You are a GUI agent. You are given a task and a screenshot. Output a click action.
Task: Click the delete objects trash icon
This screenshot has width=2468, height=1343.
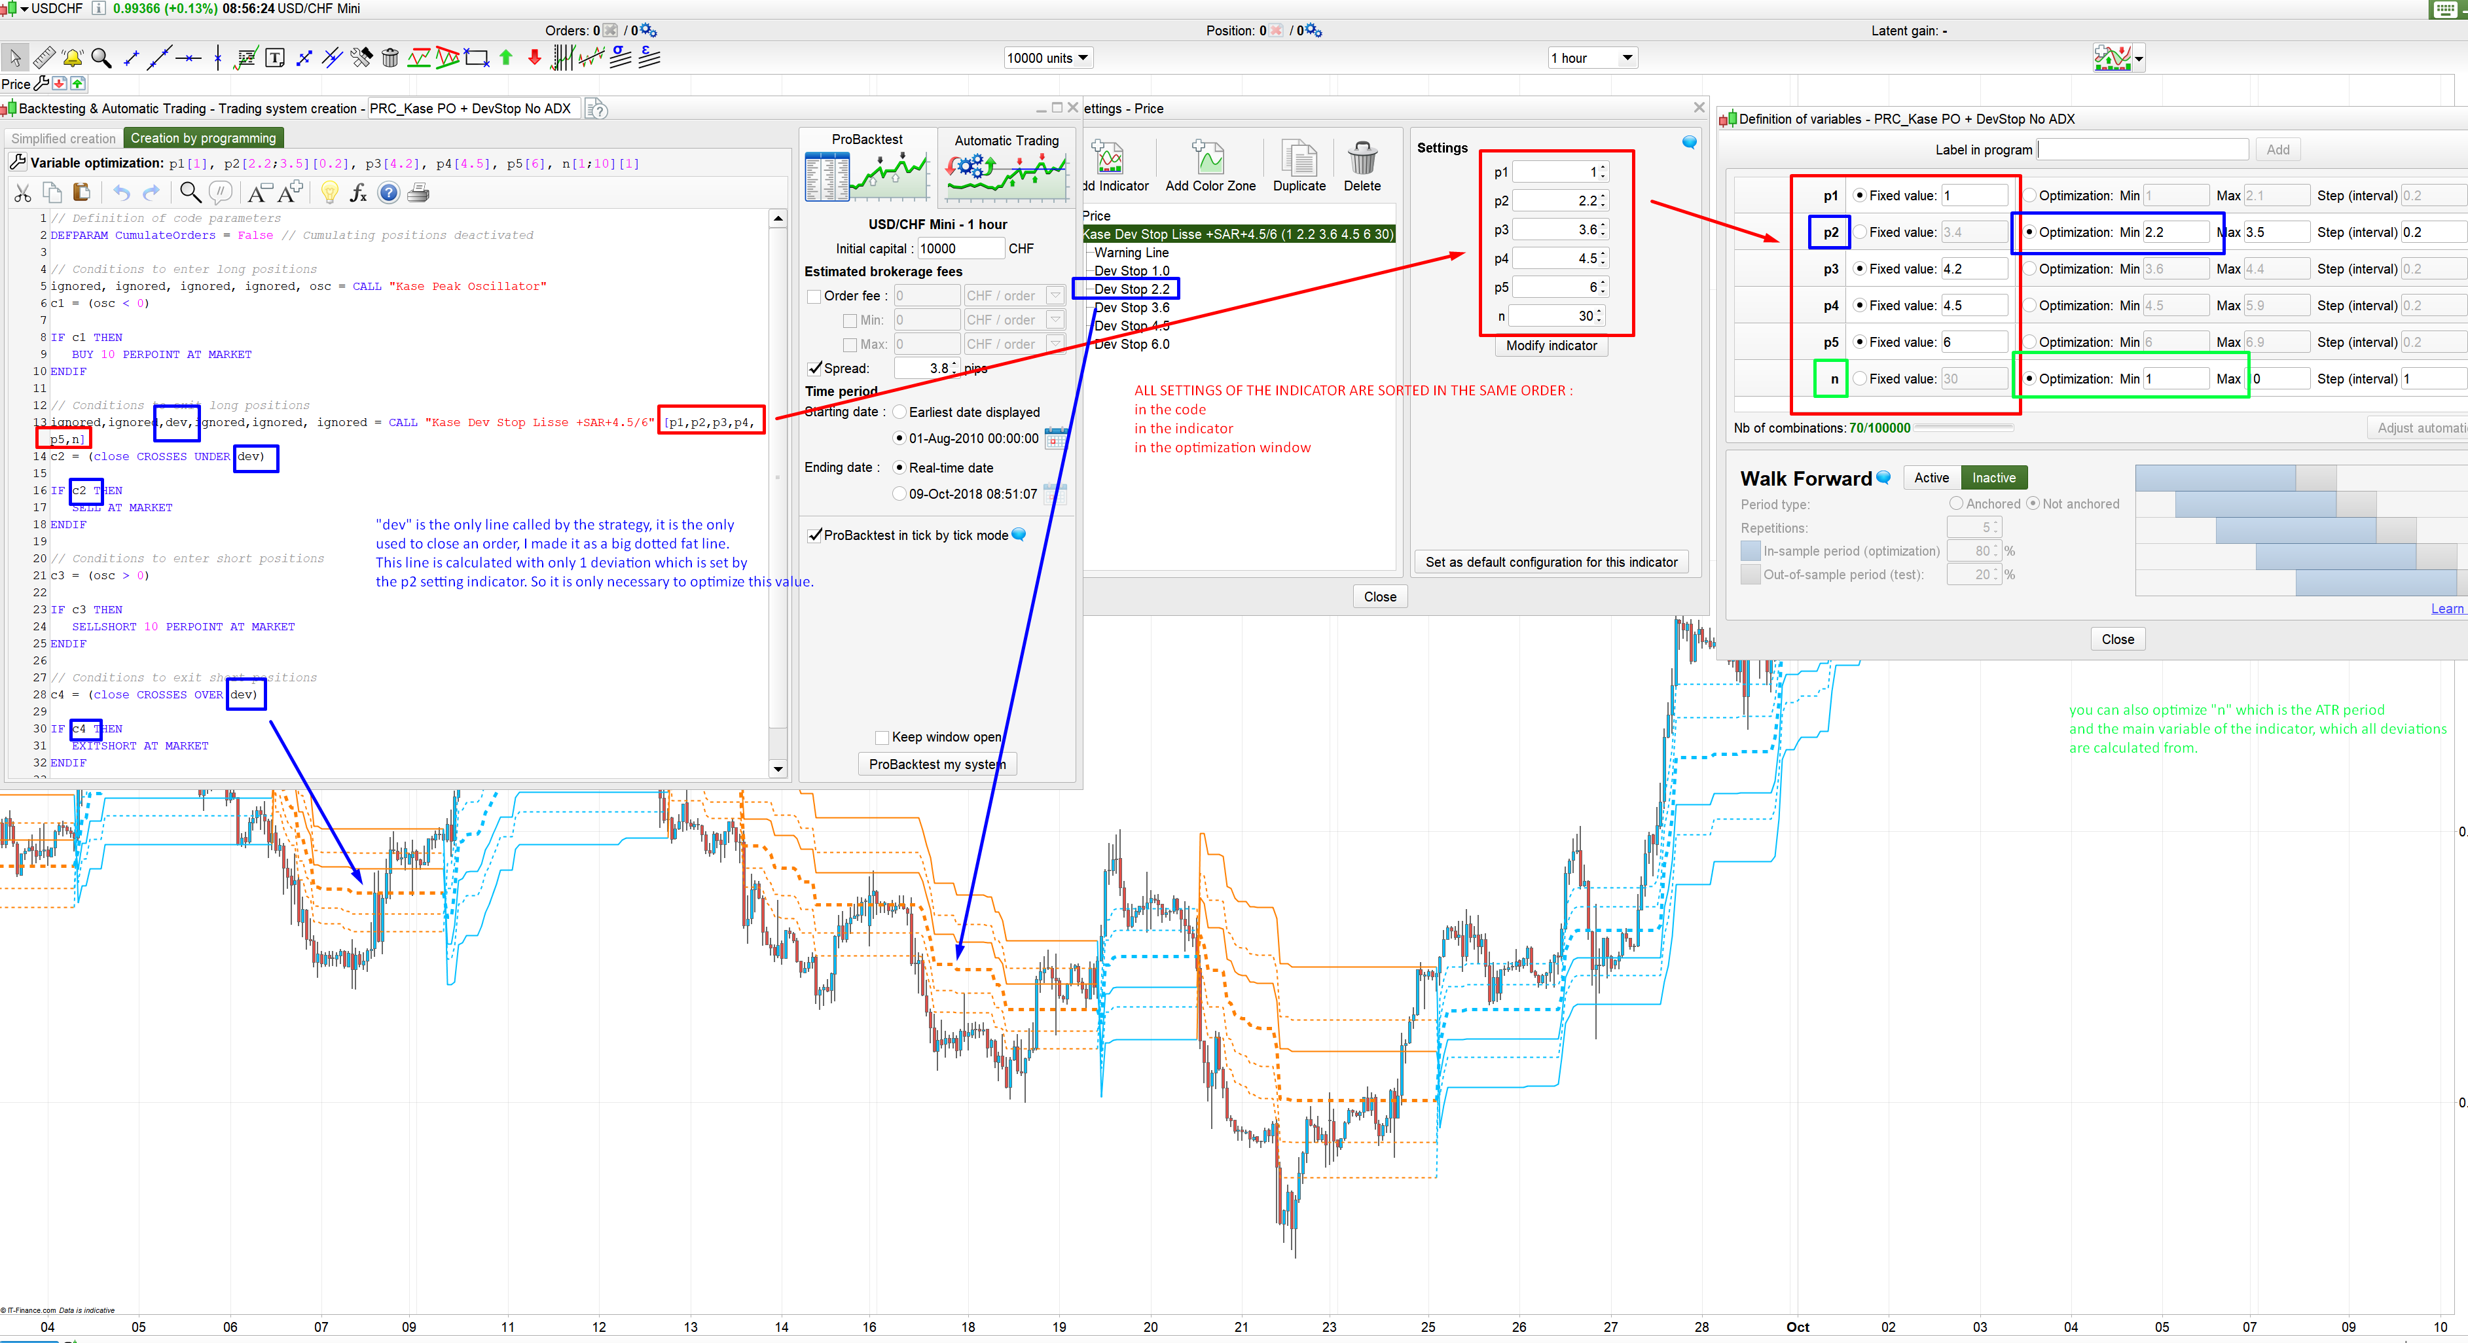coord(390,58)
